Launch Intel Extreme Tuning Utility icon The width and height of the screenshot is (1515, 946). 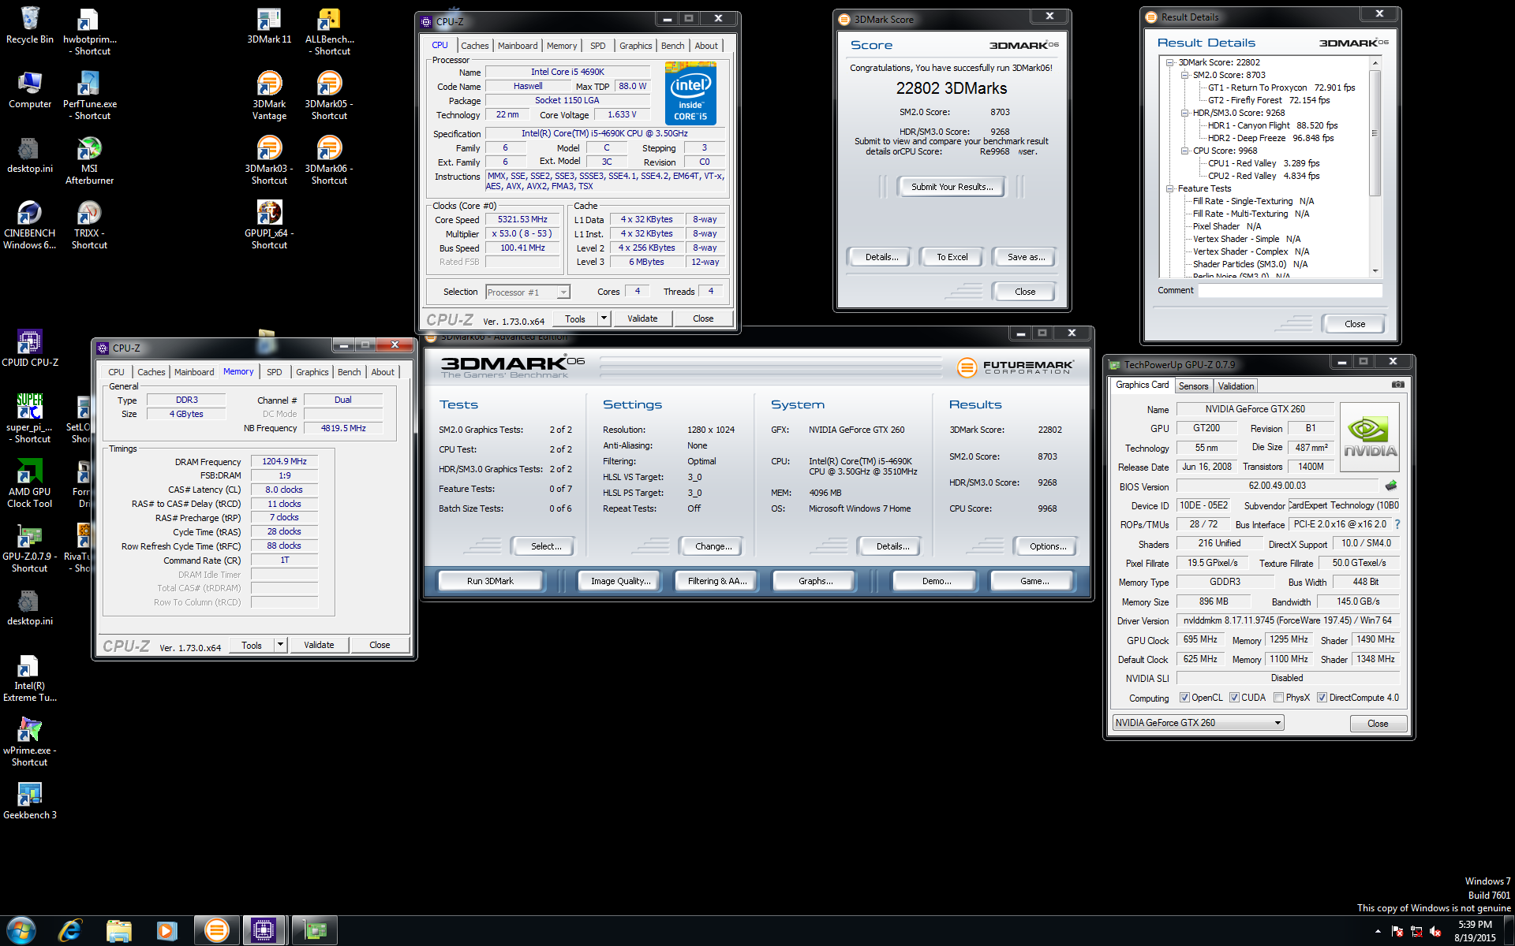[29, 678]
